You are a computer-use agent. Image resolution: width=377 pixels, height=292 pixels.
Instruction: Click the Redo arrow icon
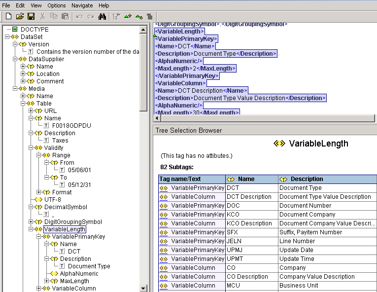91,17
